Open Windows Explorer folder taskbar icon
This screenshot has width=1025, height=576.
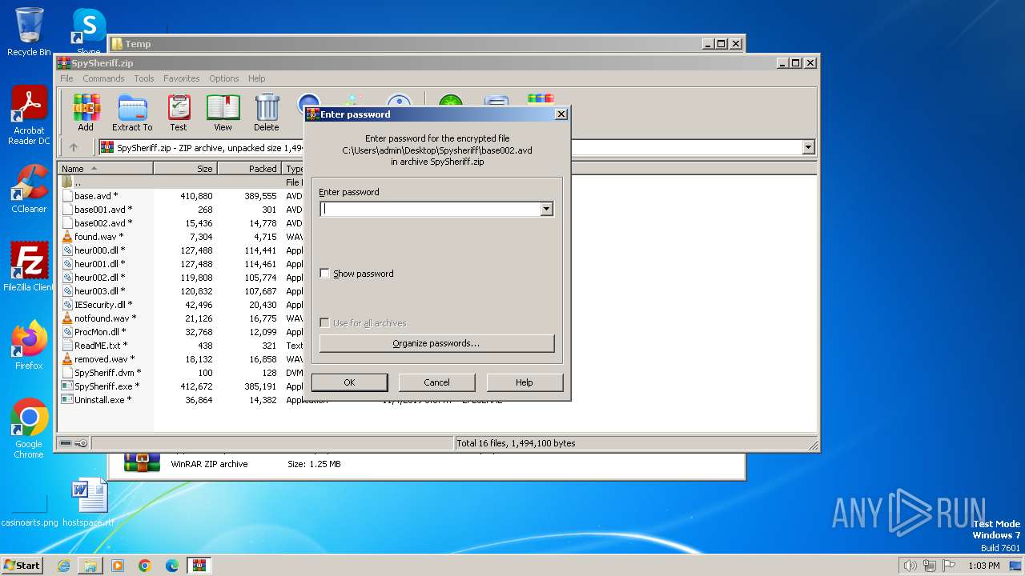point(90,566)
